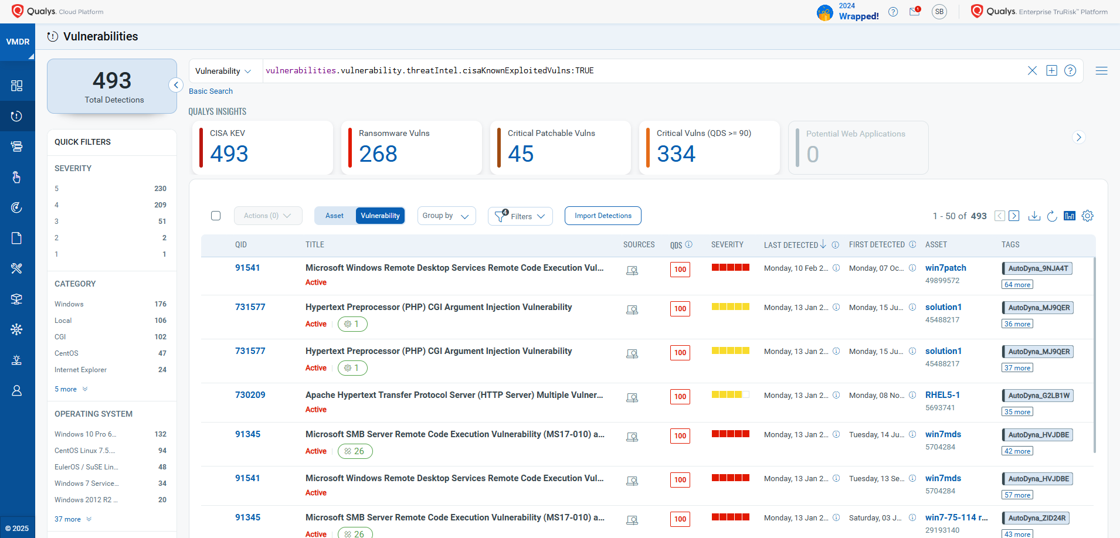1120x538 pixels.
Task: Click the refresh list icon
Action: click(1052, 216)
